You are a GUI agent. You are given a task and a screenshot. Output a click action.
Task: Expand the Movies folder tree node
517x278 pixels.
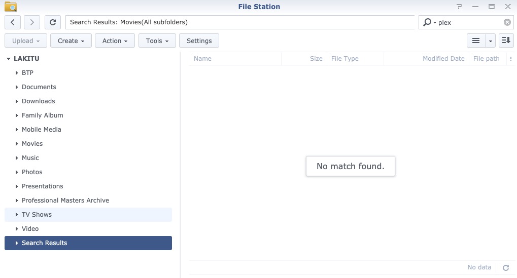[17, 144]
